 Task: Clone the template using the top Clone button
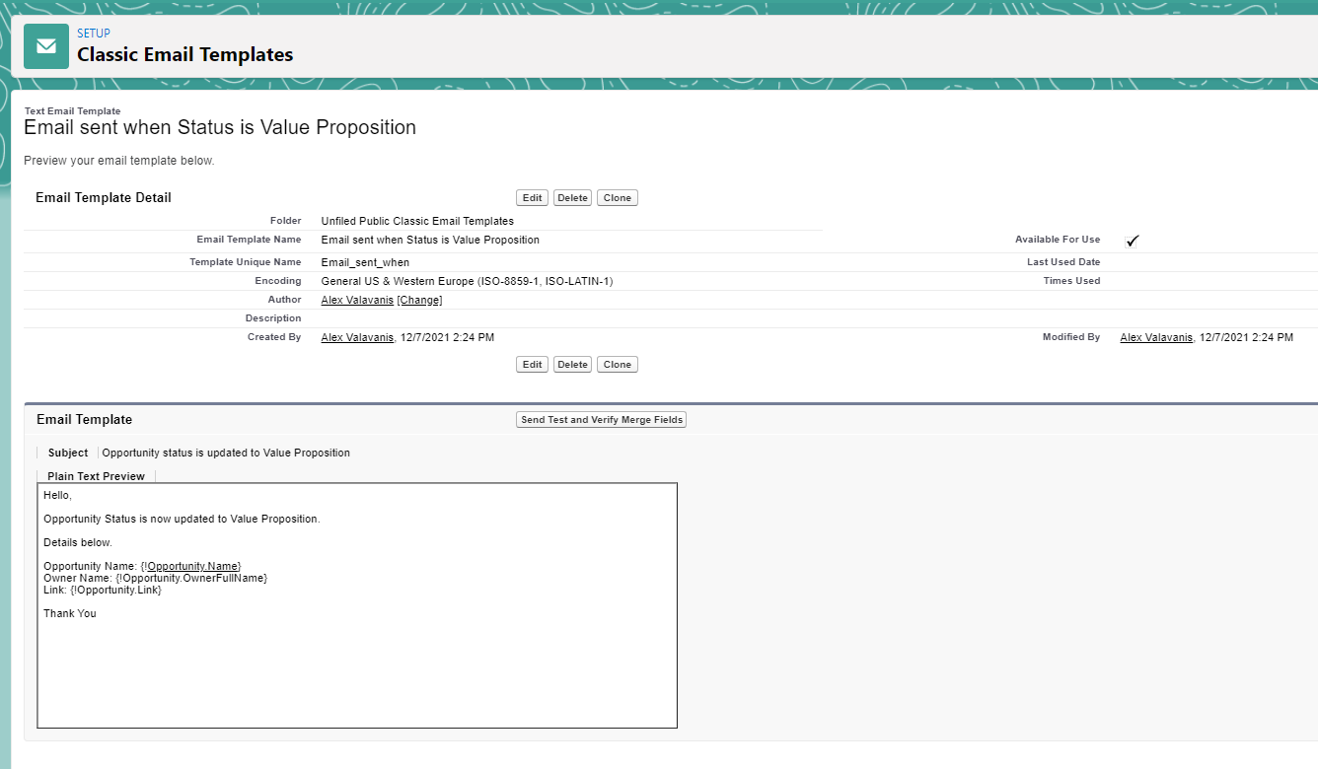click(x=618, y=198)
